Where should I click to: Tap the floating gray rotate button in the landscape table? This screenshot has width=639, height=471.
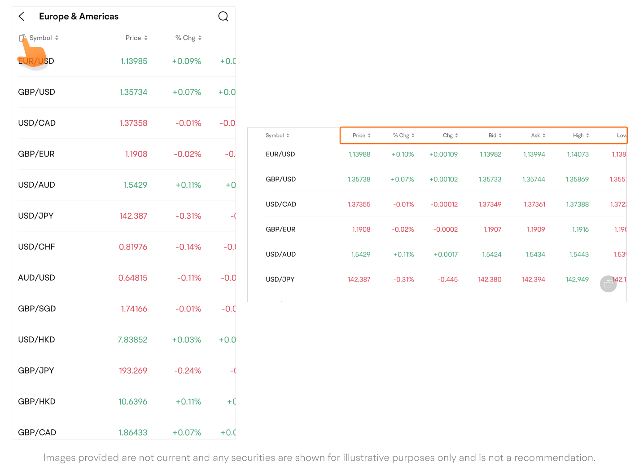coord(608,284)
